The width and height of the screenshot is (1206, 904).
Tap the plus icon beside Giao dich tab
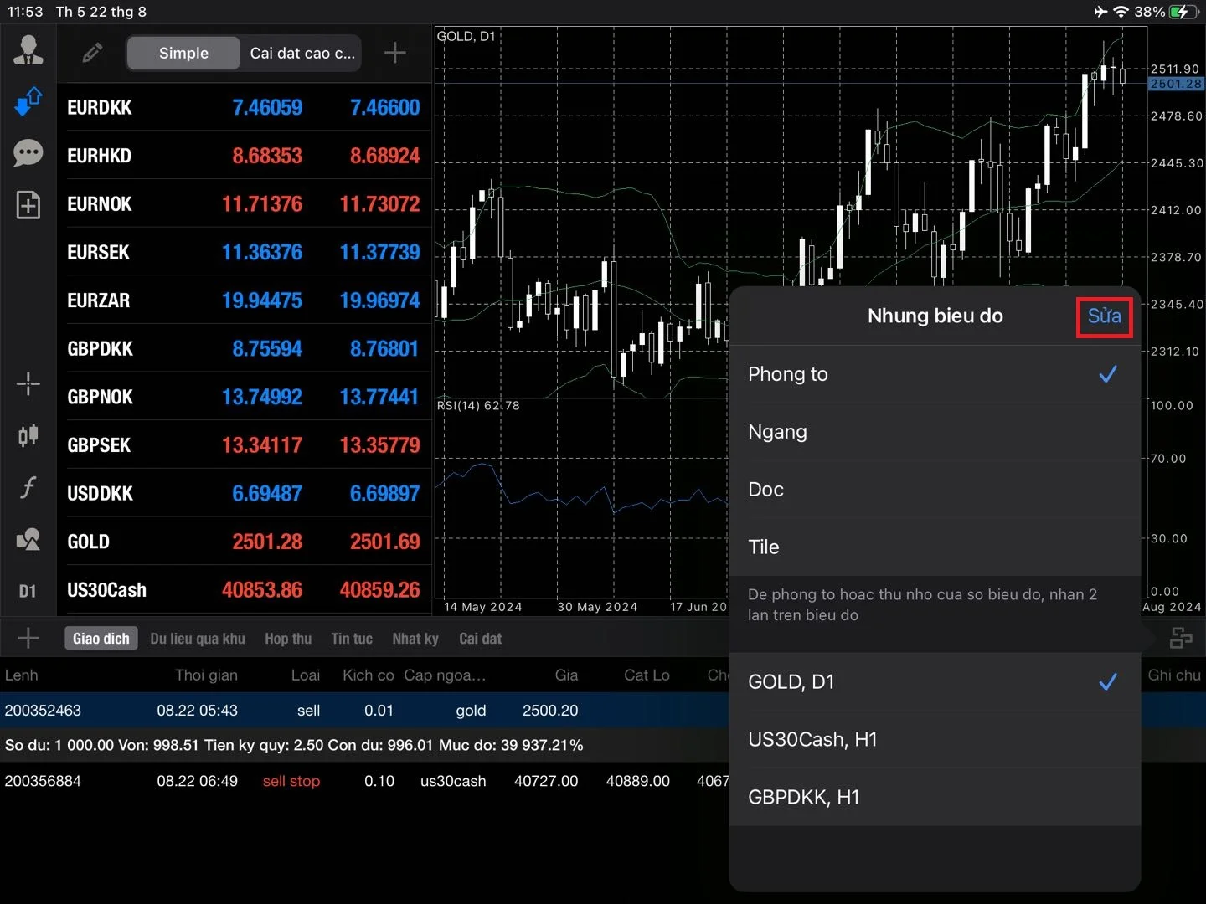click(x=28, y=638)
